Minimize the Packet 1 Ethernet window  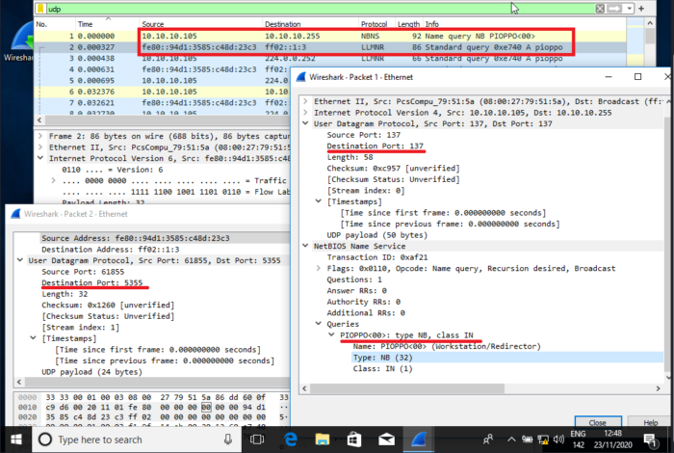pyautogui.click(x=609, y=76)
